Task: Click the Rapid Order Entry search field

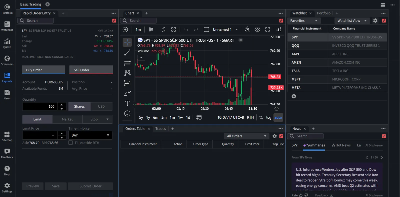Action: pyautogui.click(x=36, y=21)
